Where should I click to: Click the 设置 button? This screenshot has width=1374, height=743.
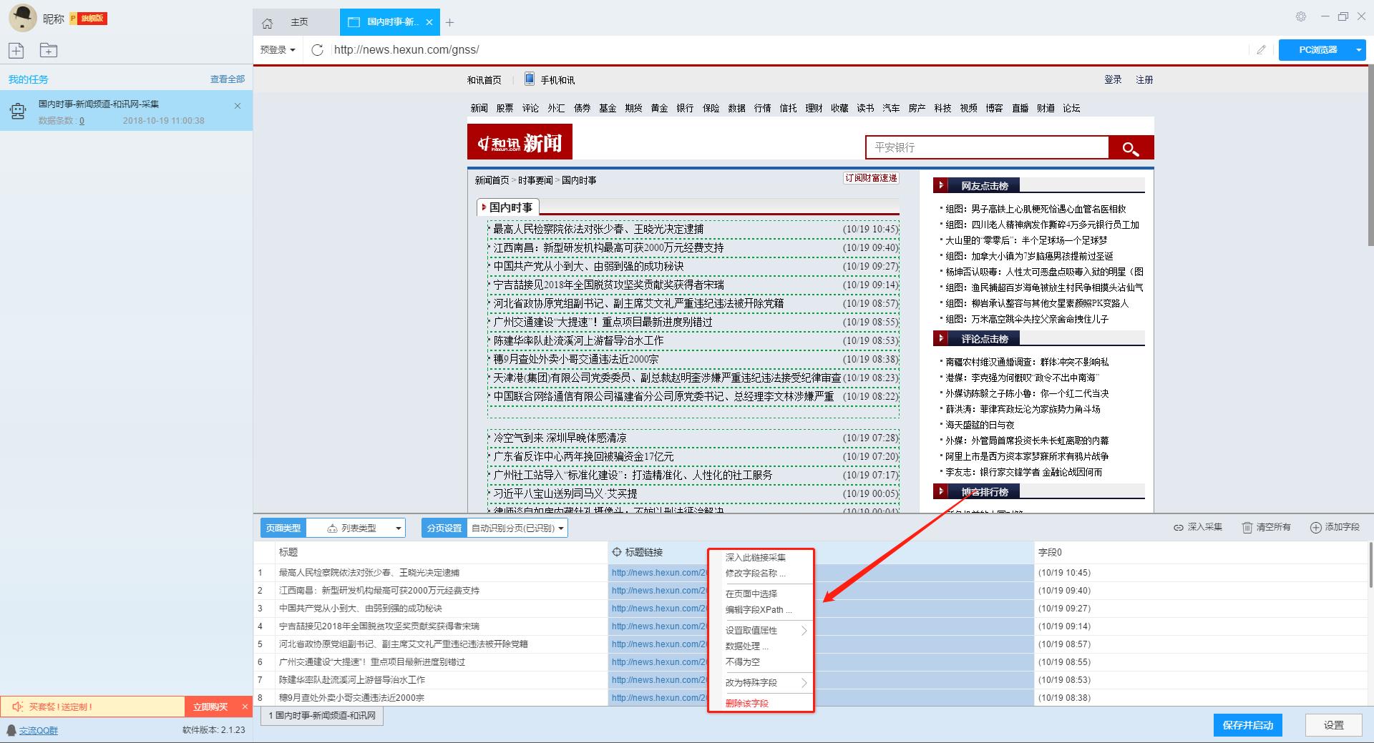point(1333,724)
